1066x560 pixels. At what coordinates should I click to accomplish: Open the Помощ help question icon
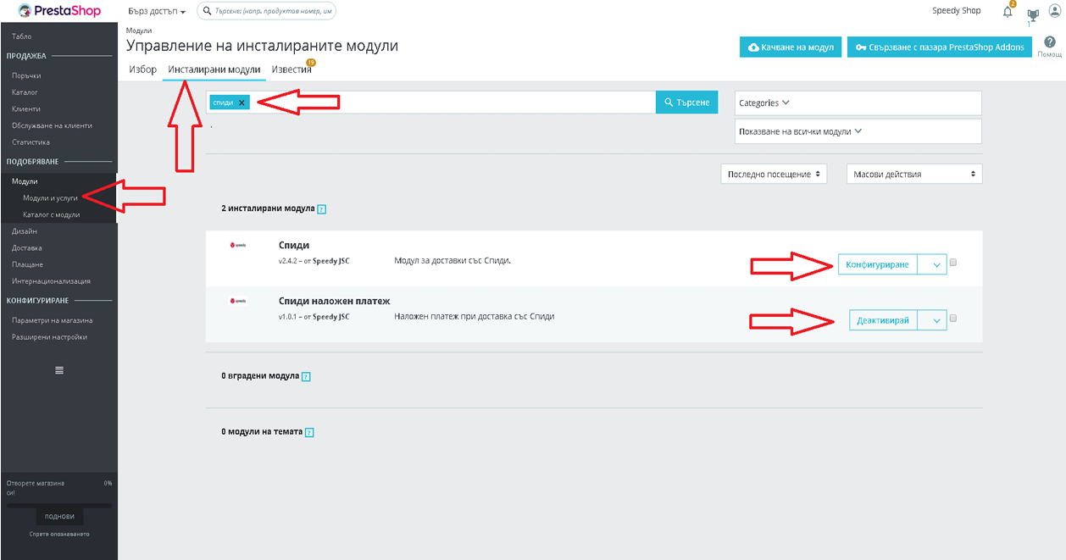pyautogui.click(x=1050, y=42)
